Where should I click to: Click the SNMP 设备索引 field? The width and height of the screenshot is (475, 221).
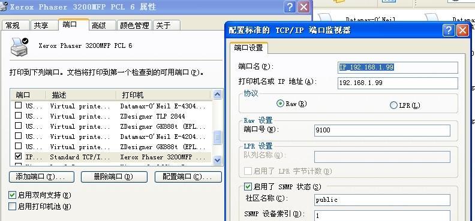[x=382, y=216]
